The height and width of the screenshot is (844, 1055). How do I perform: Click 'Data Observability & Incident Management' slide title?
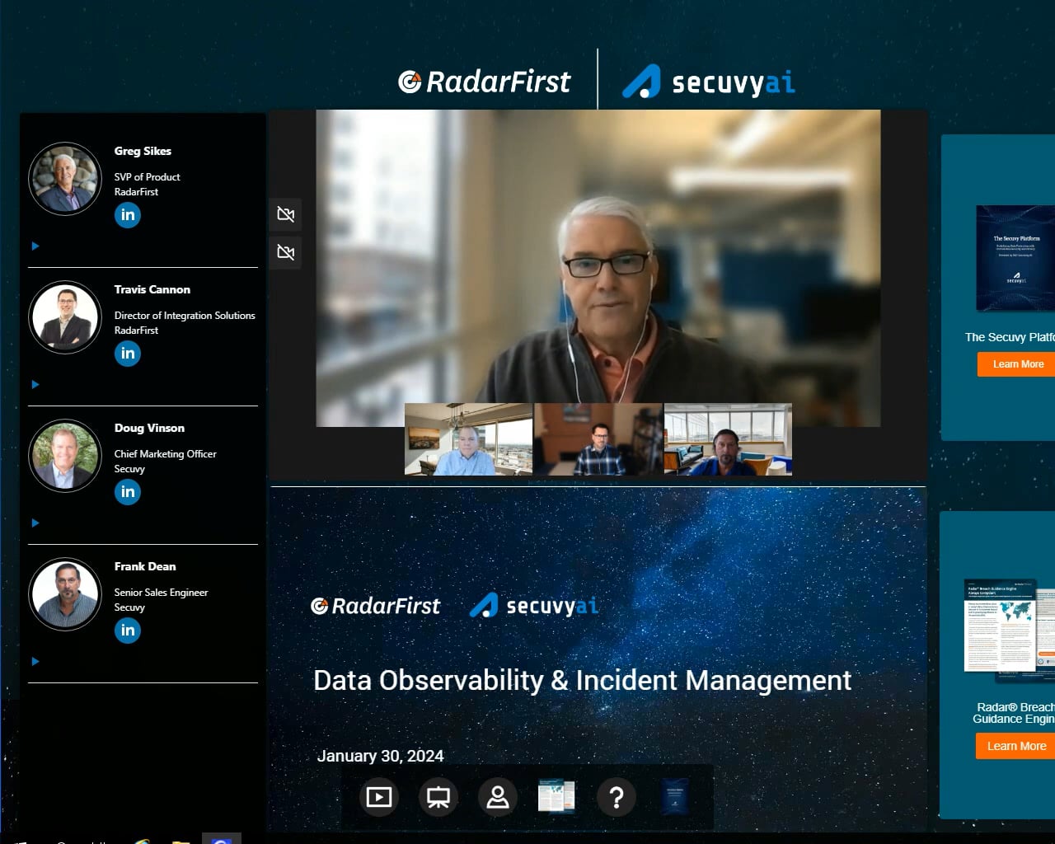point(583,680)
